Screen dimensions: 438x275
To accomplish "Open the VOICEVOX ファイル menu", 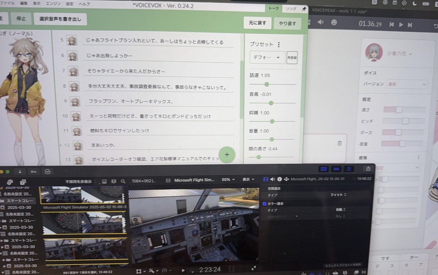I will tap(8, 3).
